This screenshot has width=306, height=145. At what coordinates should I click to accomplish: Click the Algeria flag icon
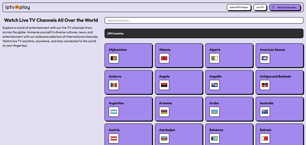[x=215, y=58]
